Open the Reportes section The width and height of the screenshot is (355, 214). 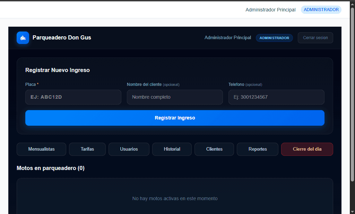[x=257, y=149]
